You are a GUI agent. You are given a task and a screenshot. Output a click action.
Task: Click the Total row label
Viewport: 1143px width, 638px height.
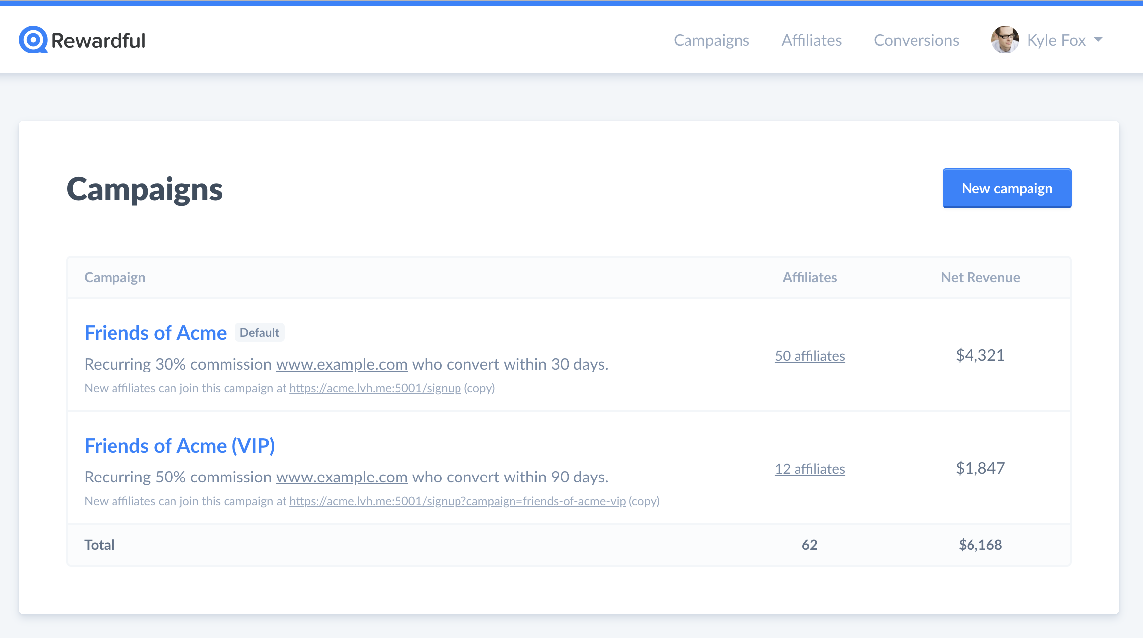(99, 545)
